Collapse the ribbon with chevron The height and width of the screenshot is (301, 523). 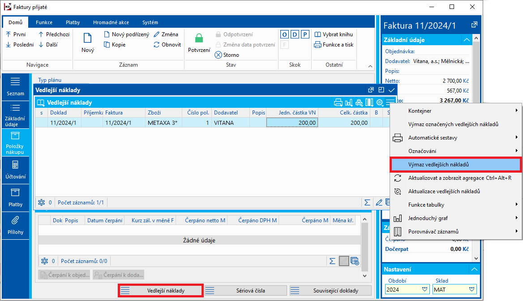(x=370, y=66)
